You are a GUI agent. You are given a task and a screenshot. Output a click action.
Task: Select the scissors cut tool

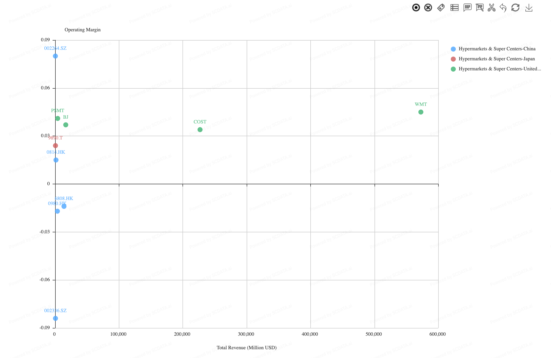[x=492, y=8]
